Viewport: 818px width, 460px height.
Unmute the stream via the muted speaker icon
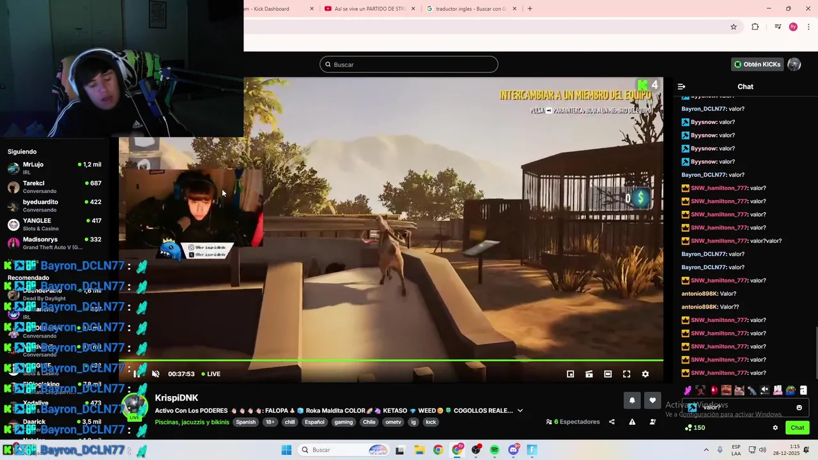(x=155, y=374)
